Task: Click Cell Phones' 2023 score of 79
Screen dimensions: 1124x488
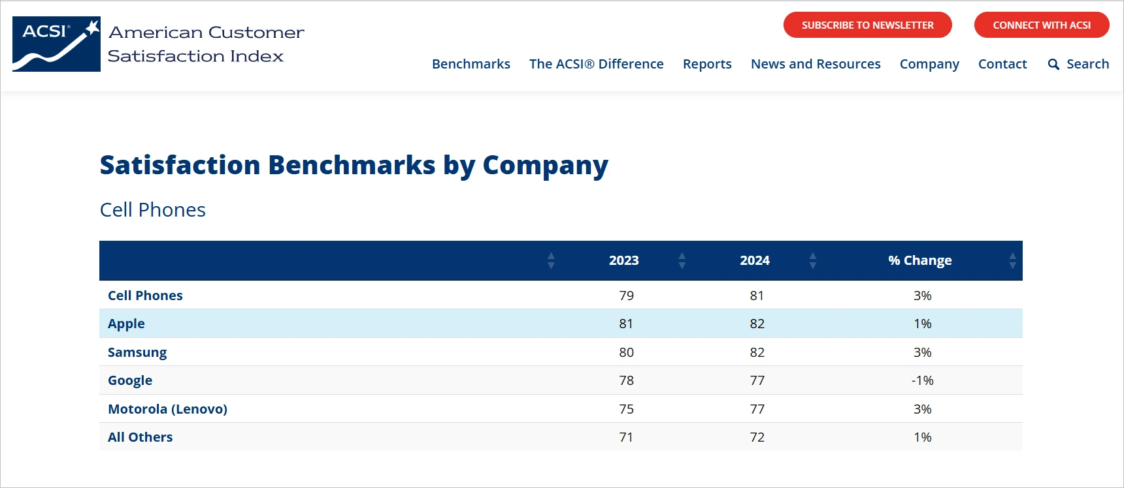Action: (x=626, y=296)
